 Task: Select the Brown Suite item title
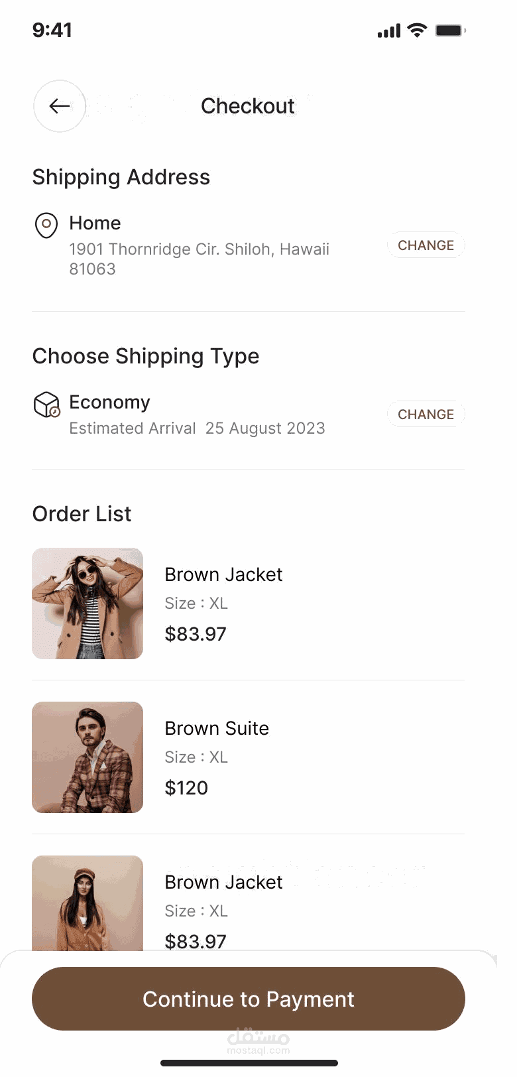click(217, 728)
